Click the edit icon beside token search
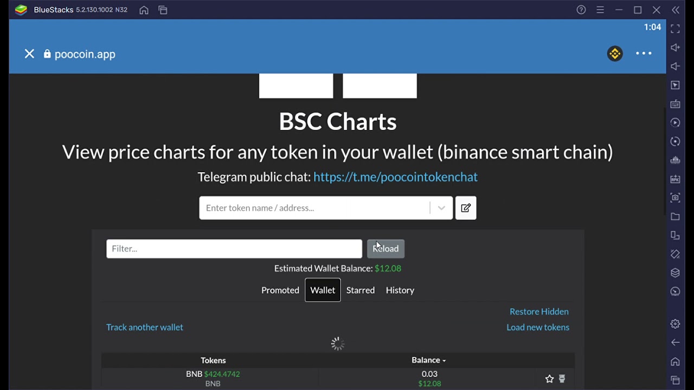Screen dimensions: 694x390 tap(466, 208)
